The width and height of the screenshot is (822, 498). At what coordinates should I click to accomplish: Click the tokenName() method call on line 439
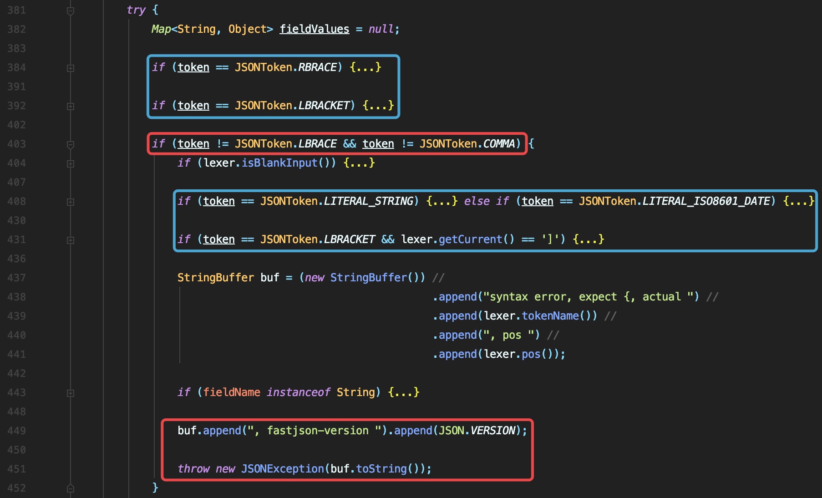559,316
